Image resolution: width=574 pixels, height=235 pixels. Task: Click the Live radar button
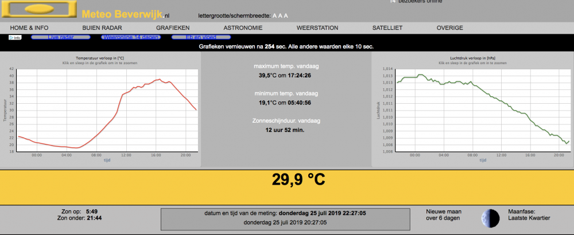pos(61,37)
